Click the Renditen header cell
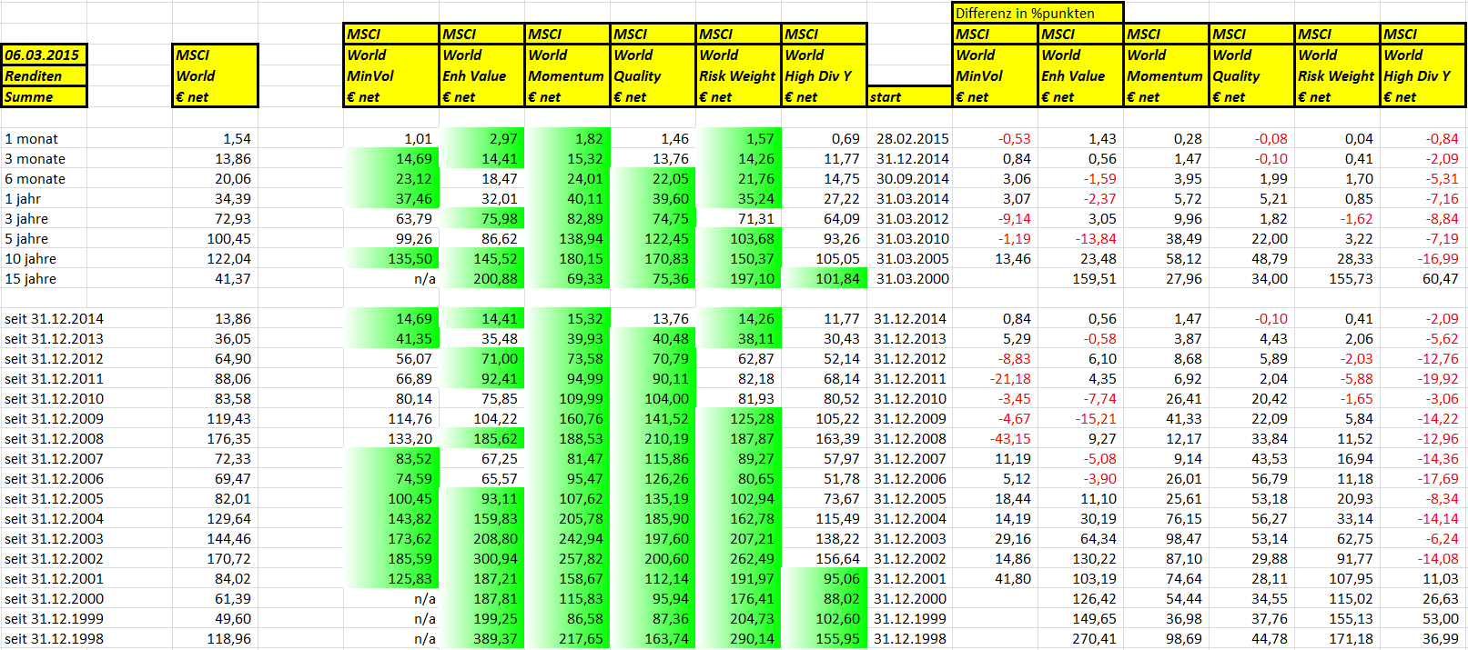 point(44,76)
